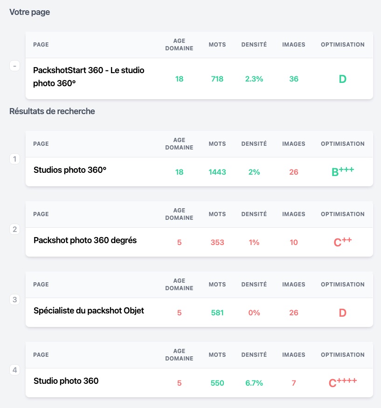
Task: Click the rank 3 badge
Action: coord(15,299)
